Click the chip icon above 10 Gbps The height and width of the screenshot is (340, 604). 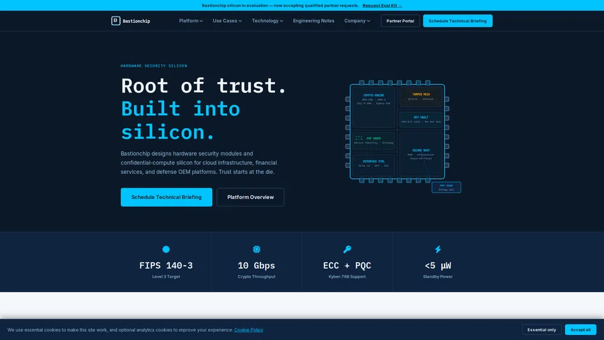pyautogui.click(x=257, y=249)
